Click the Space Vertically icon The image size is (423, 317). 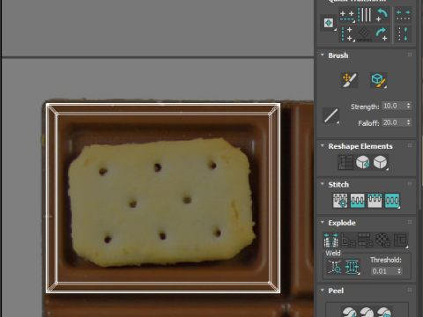click(403, 34)
